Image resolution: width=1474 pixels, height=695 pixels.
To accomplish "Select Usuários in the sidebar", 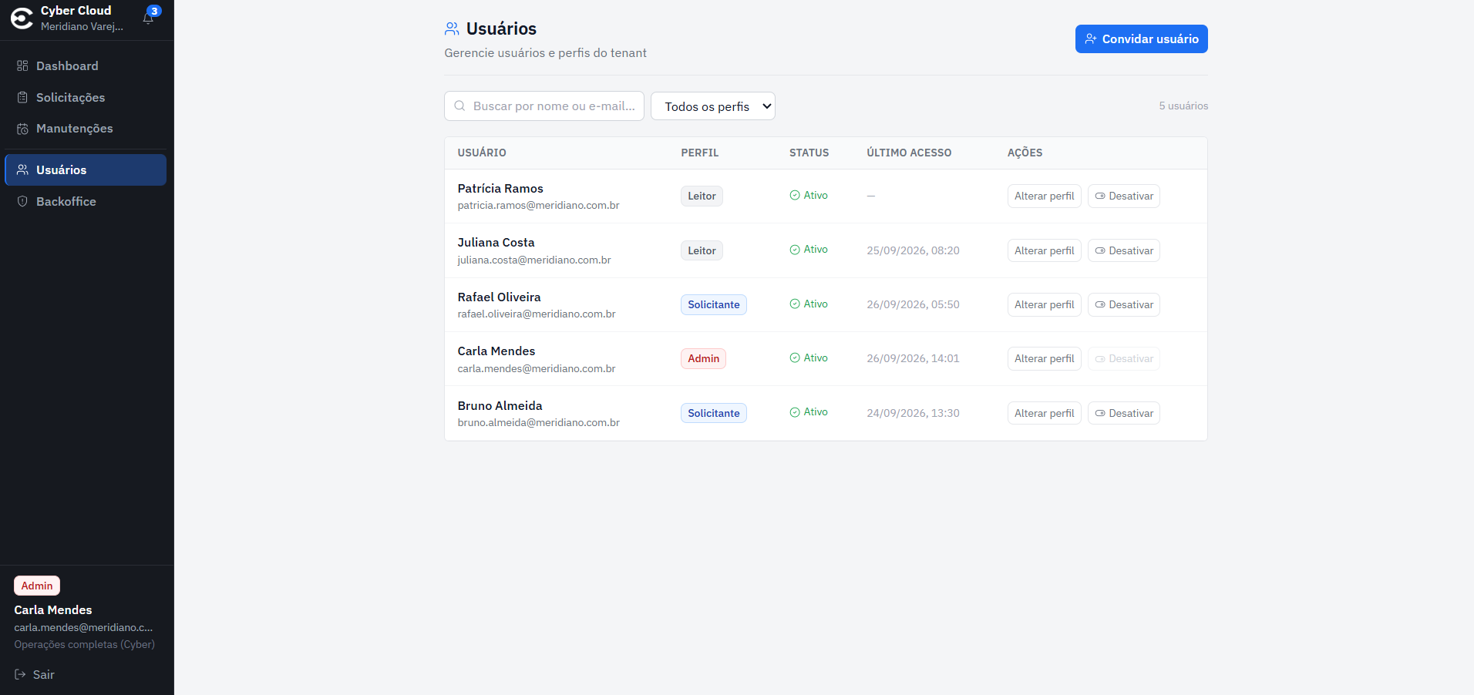I will point(86,170).
